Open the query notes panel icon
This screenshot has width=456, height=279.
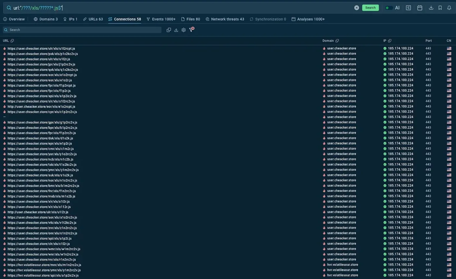[408, 7]
